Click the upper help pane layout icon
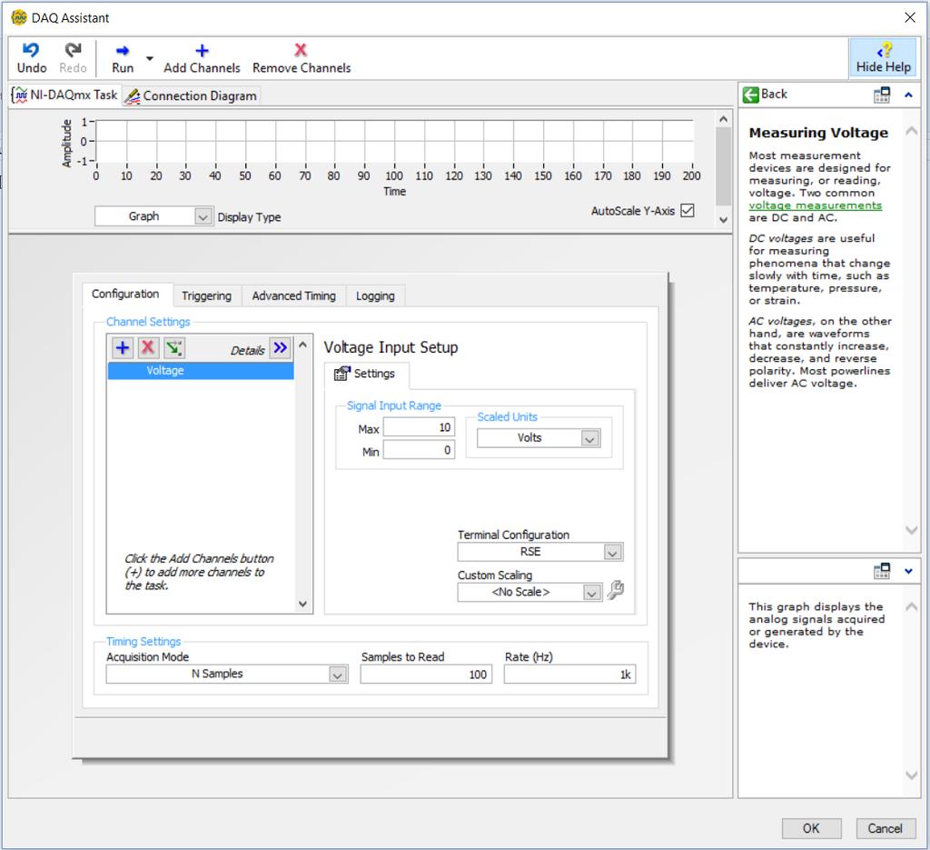This screenshot has width=930, height=850. (x=882, y=95)
